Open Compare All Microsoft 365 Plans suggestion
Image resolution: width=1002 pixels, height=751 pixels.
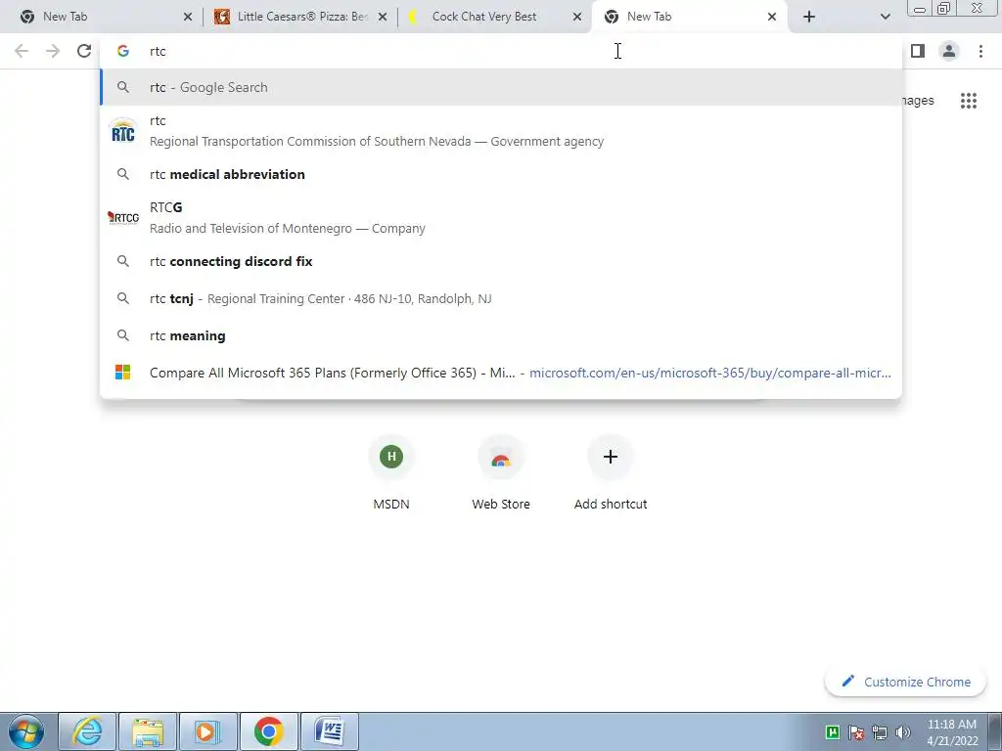(x=501, y=373)
